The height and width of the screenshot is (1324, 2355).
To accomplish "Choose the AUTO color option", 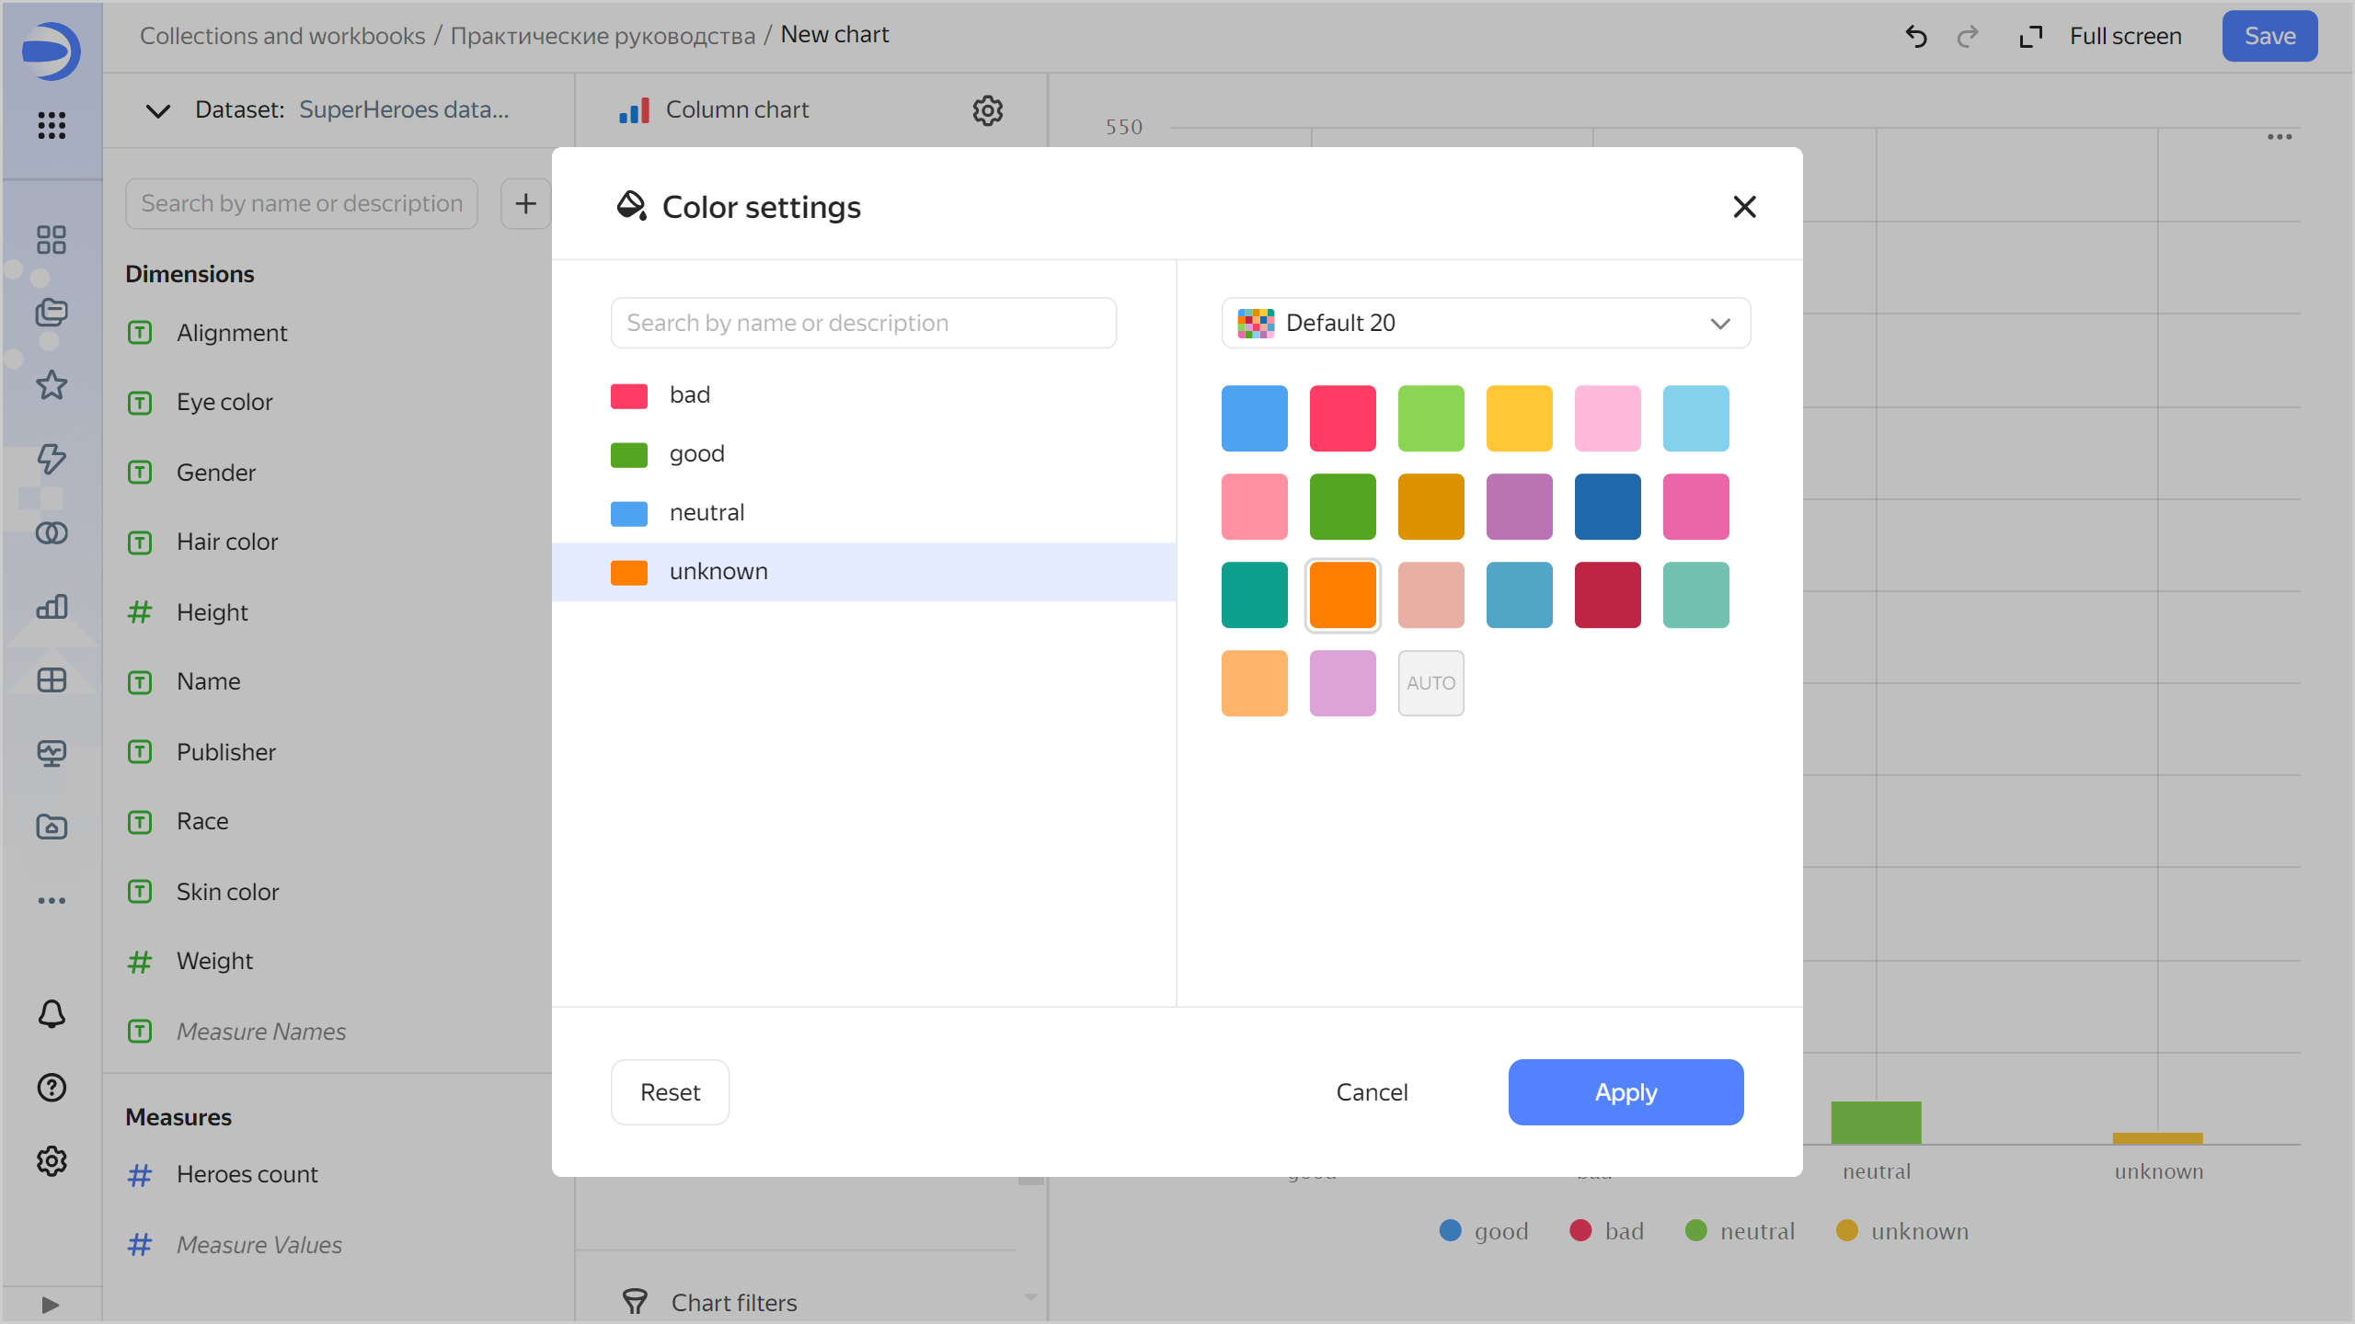I will 1430,683.
